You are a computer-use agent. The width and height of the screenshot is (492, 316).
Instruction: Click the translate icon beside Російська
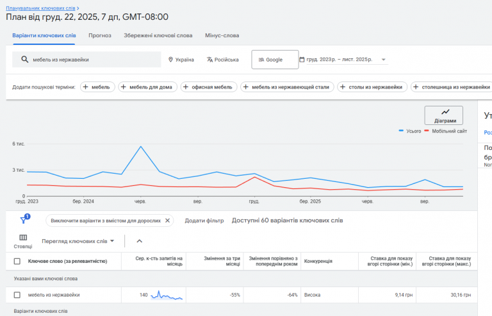pos(210,60)
